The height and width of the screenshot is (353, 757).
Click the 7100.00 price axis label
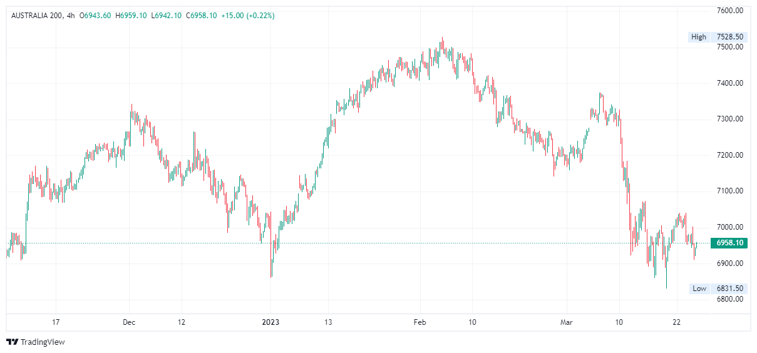pos(729,191)
